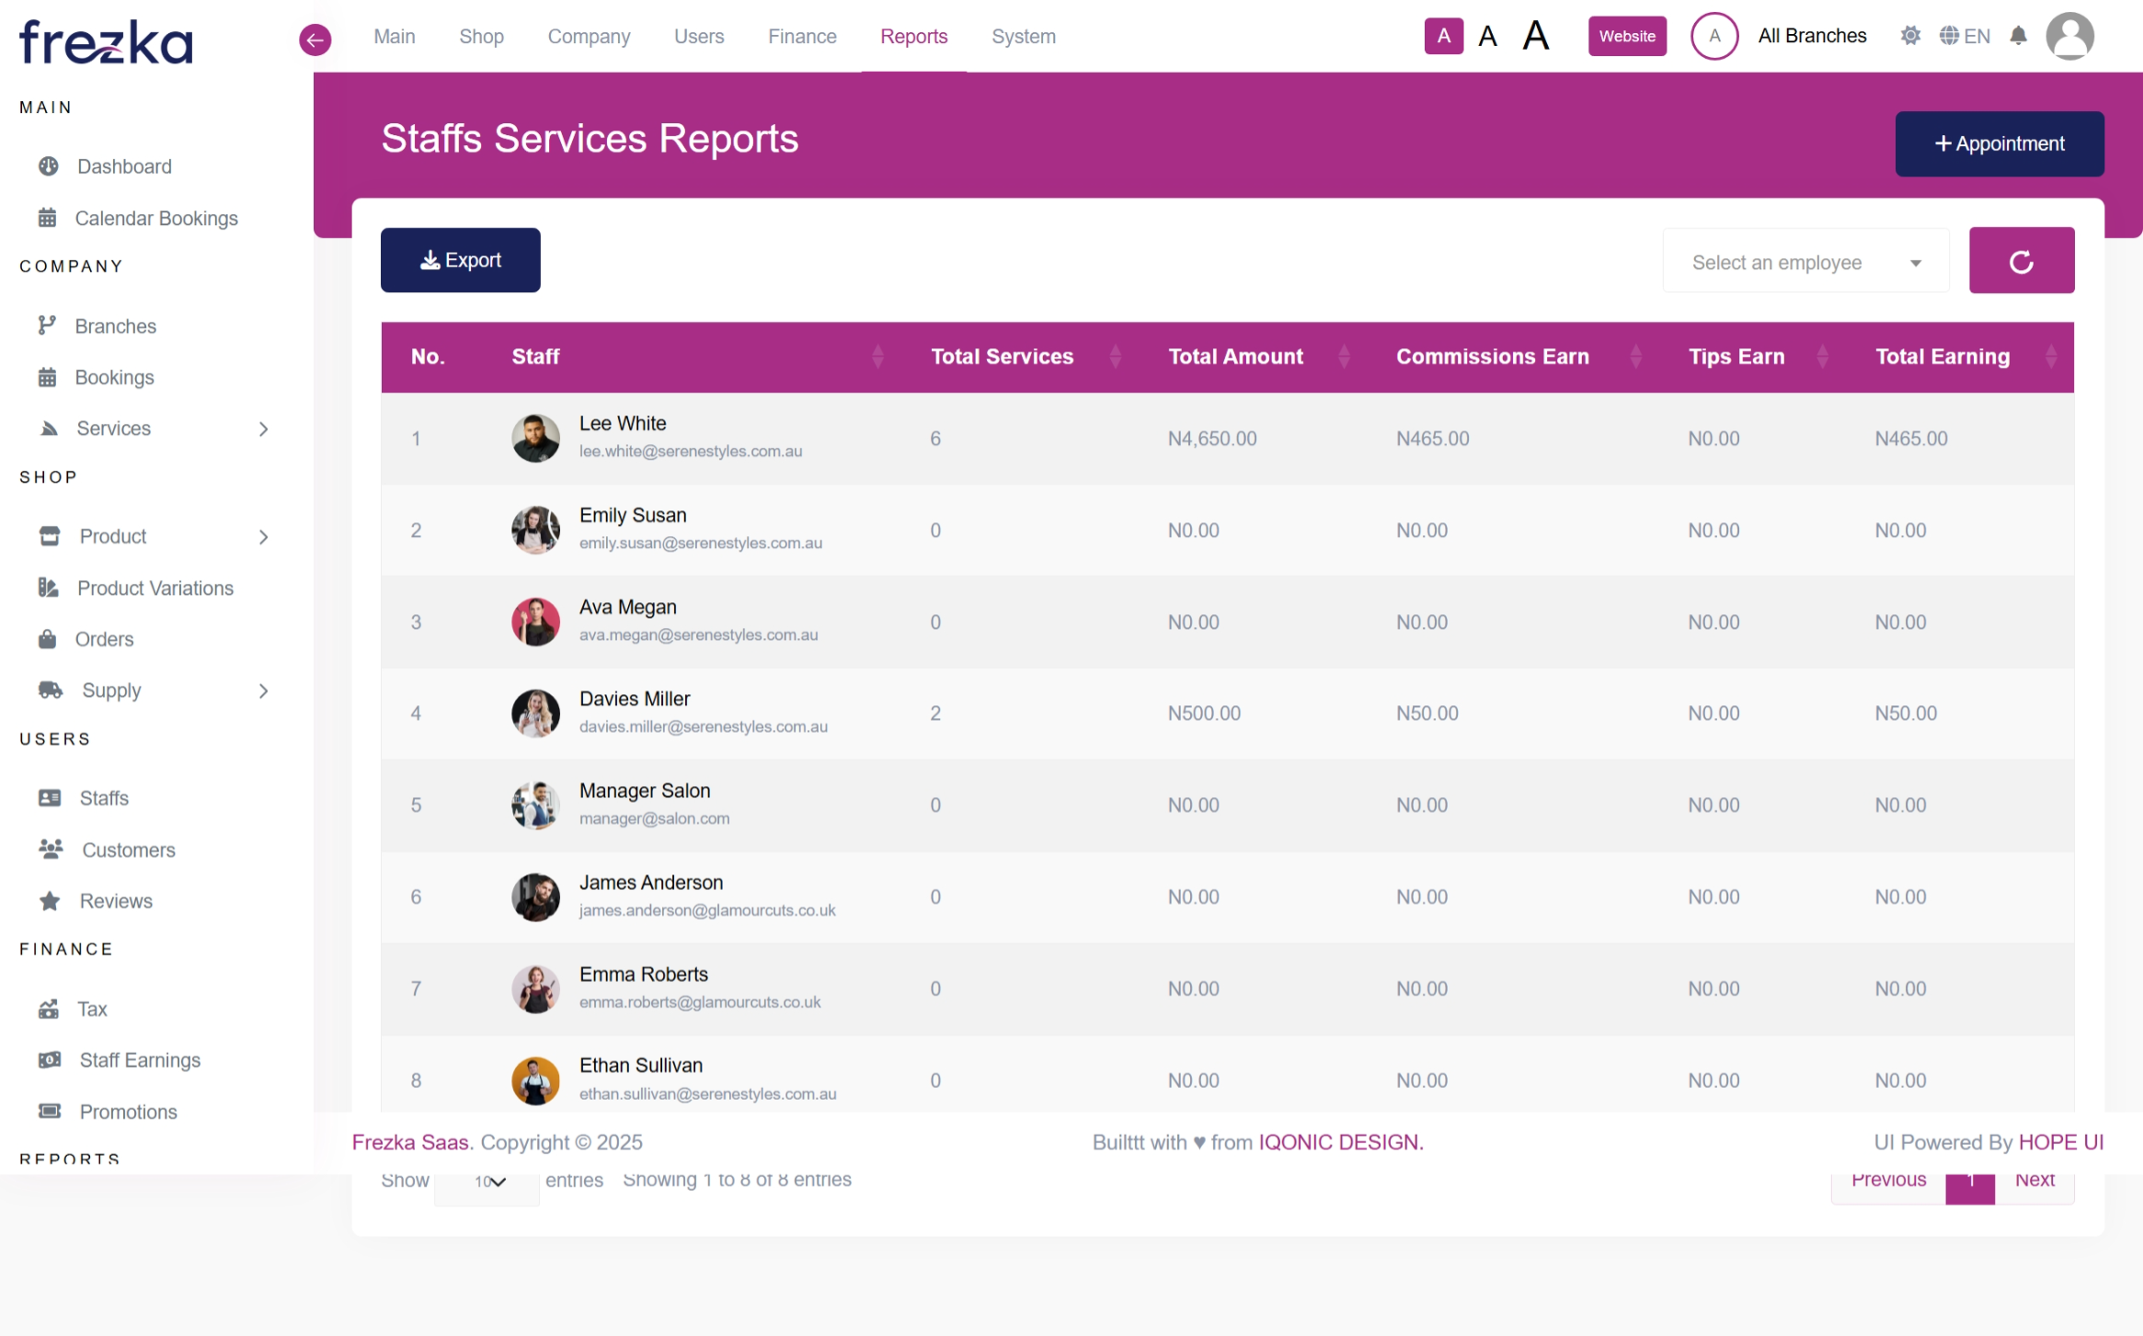
Task: Open the Reviews star item
Action: (115, 901)
